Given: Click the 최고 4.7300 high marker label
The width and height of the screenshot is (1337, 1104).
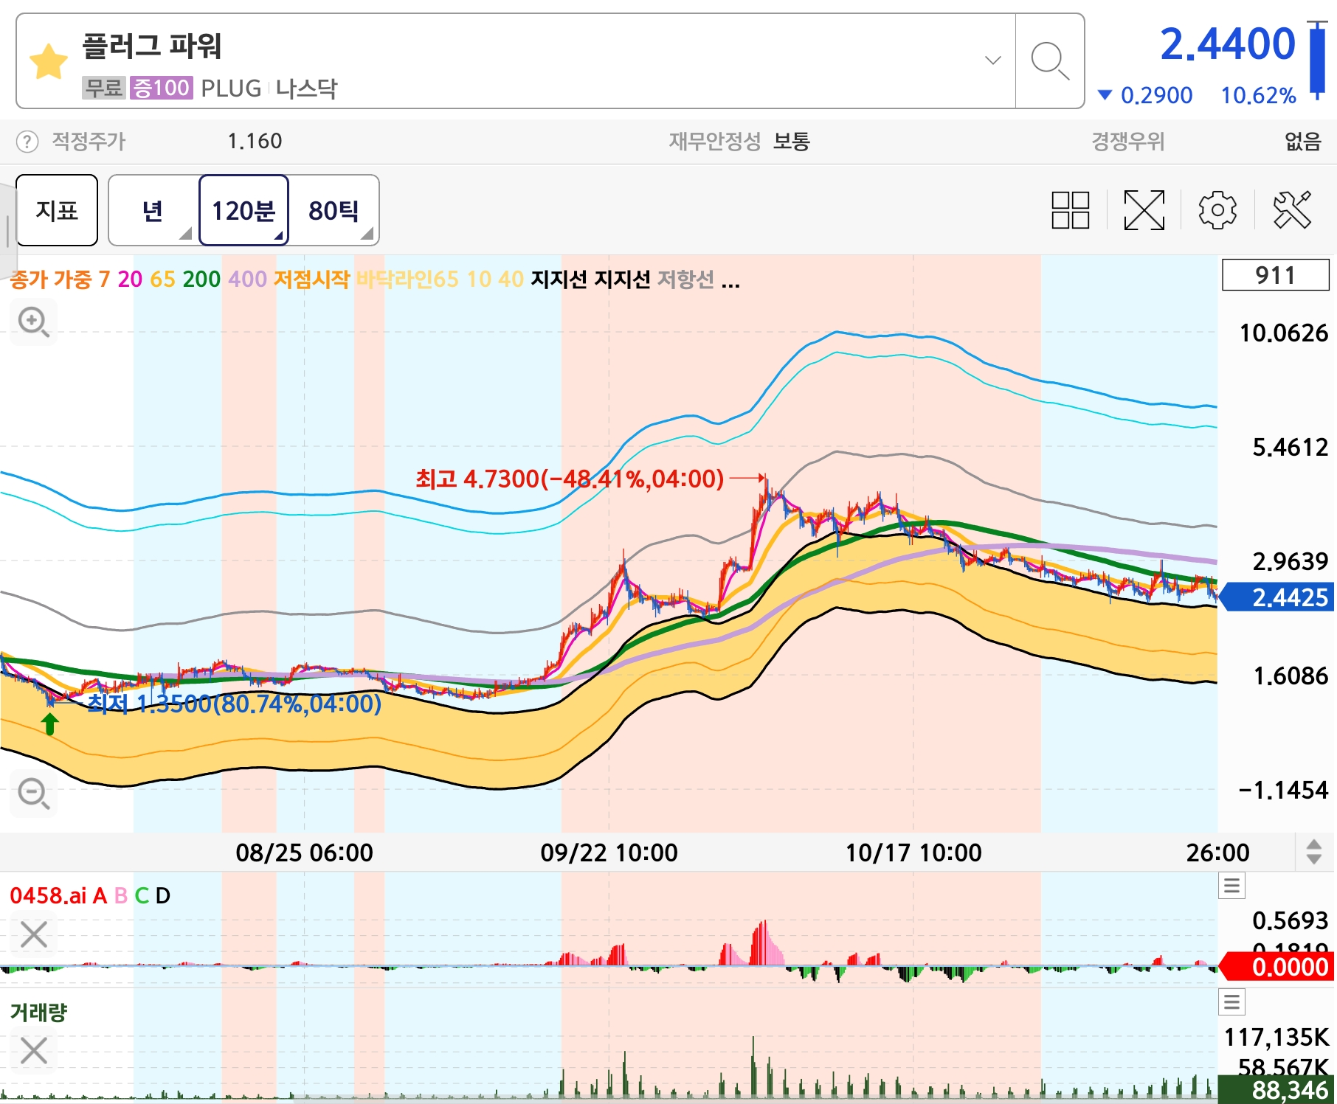Looking at the screenshot, I should (570, 479).
